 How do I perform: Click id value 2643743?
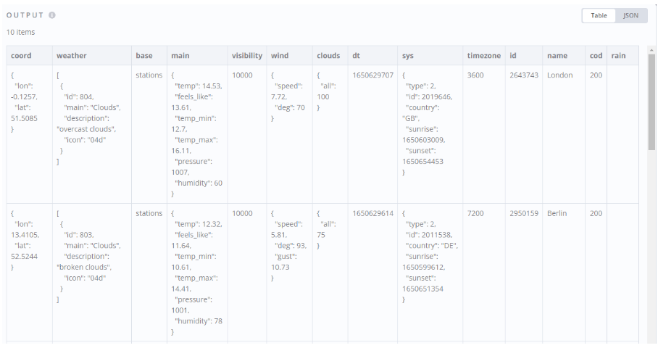(x=524, y=75)
